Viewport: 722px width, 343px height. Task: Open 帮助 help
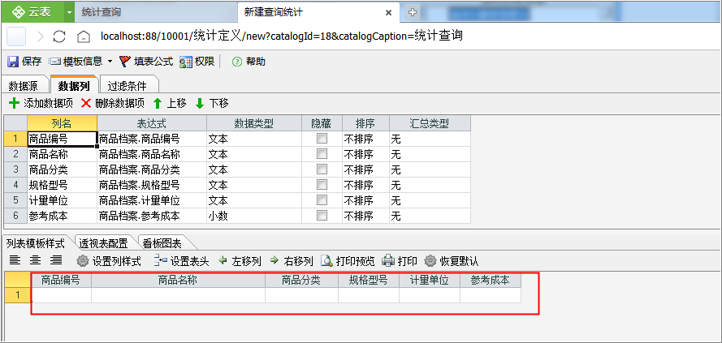pos(249,62)
